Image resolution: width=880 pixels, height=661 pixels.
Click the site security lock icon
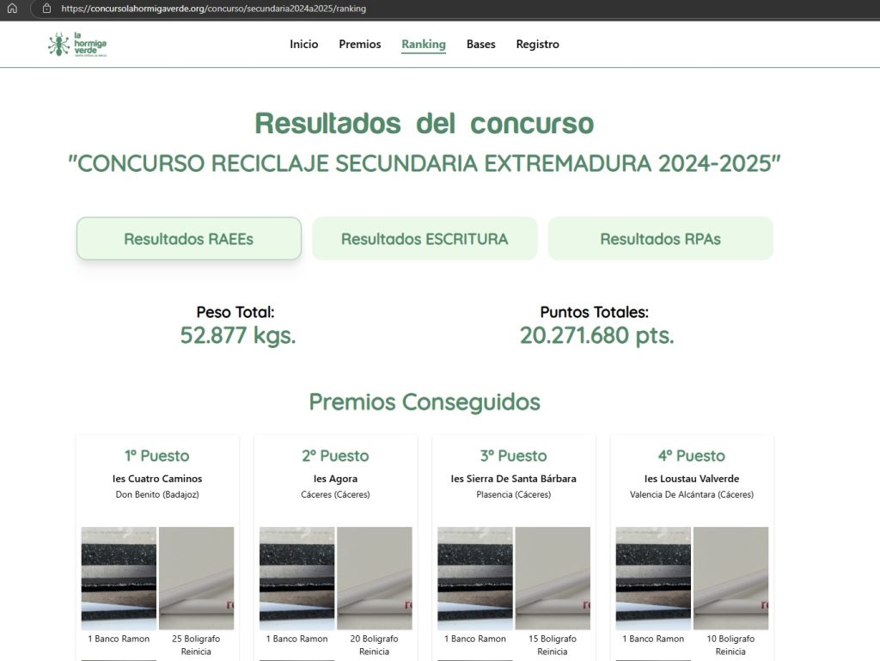[x=47, y=9]
